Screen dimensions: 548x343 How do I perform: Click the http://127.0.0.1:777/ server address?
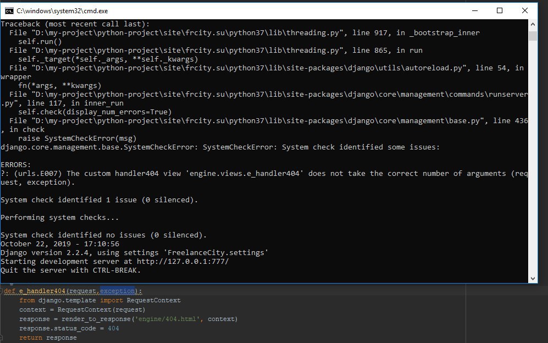183,262
